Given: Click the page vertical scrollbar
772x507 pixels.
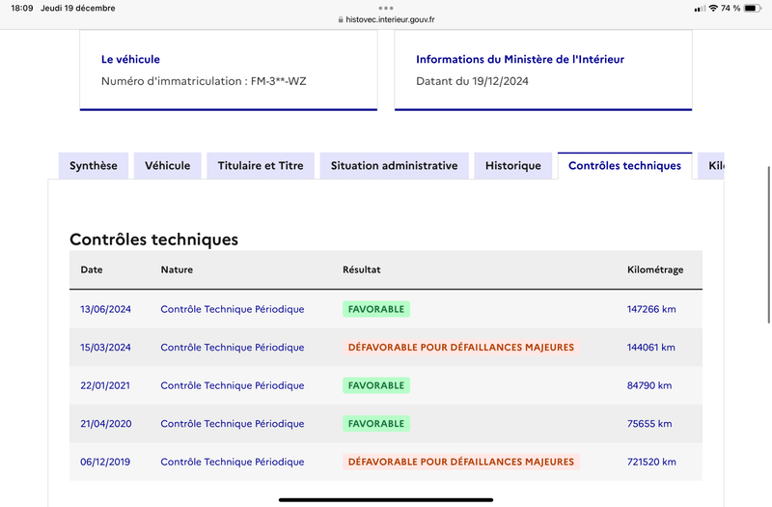Looking at the screenshot, I should pos(768,245).
